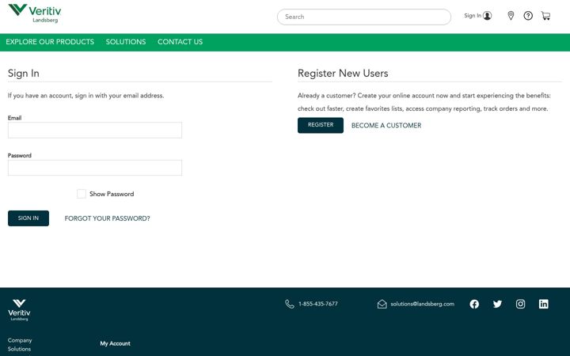Focus the Search field
This screenshot has height=356, width=570.
364,17
